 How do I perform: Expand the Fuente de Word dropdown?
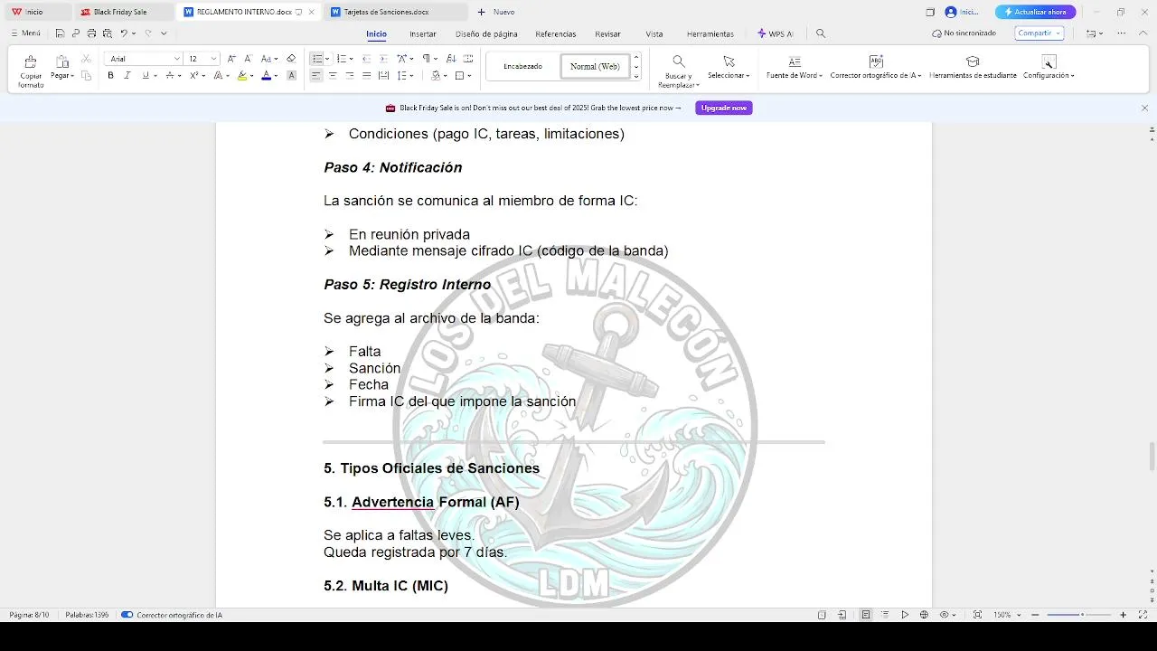click(821, 76)
